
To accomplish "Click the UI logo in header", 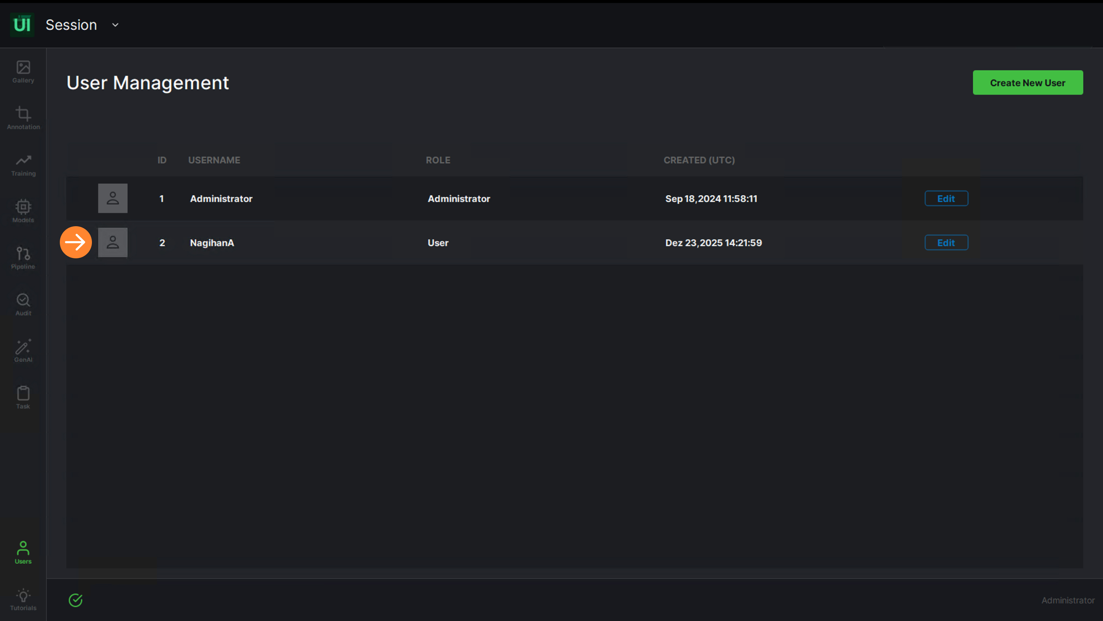I will click(x=22, y=25).
